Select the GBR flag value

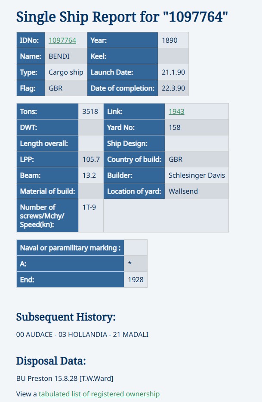pyautogui.click(x=56, y=88)
